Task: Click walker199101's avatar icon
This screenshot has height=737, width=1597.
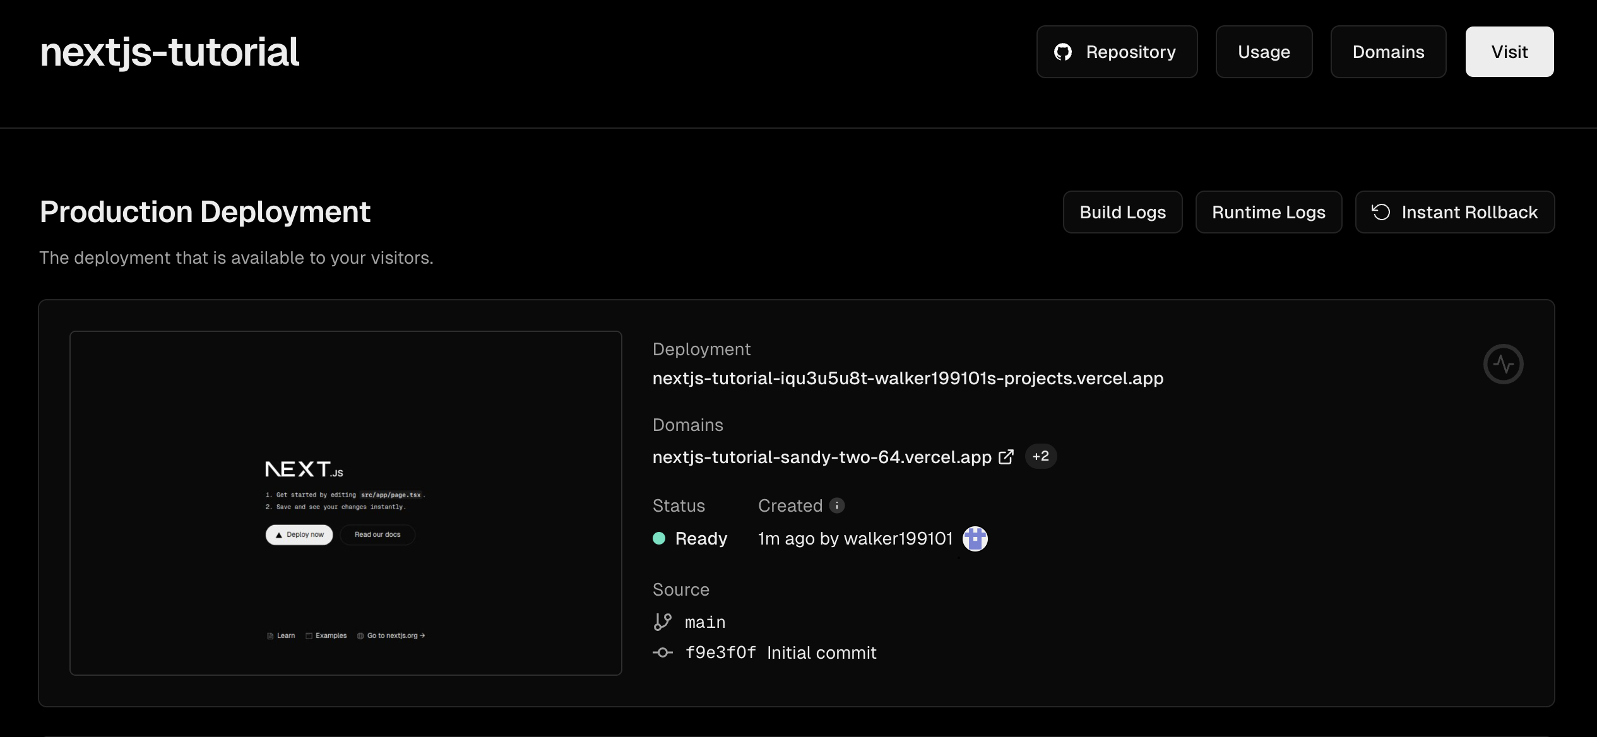Action: 975,539
